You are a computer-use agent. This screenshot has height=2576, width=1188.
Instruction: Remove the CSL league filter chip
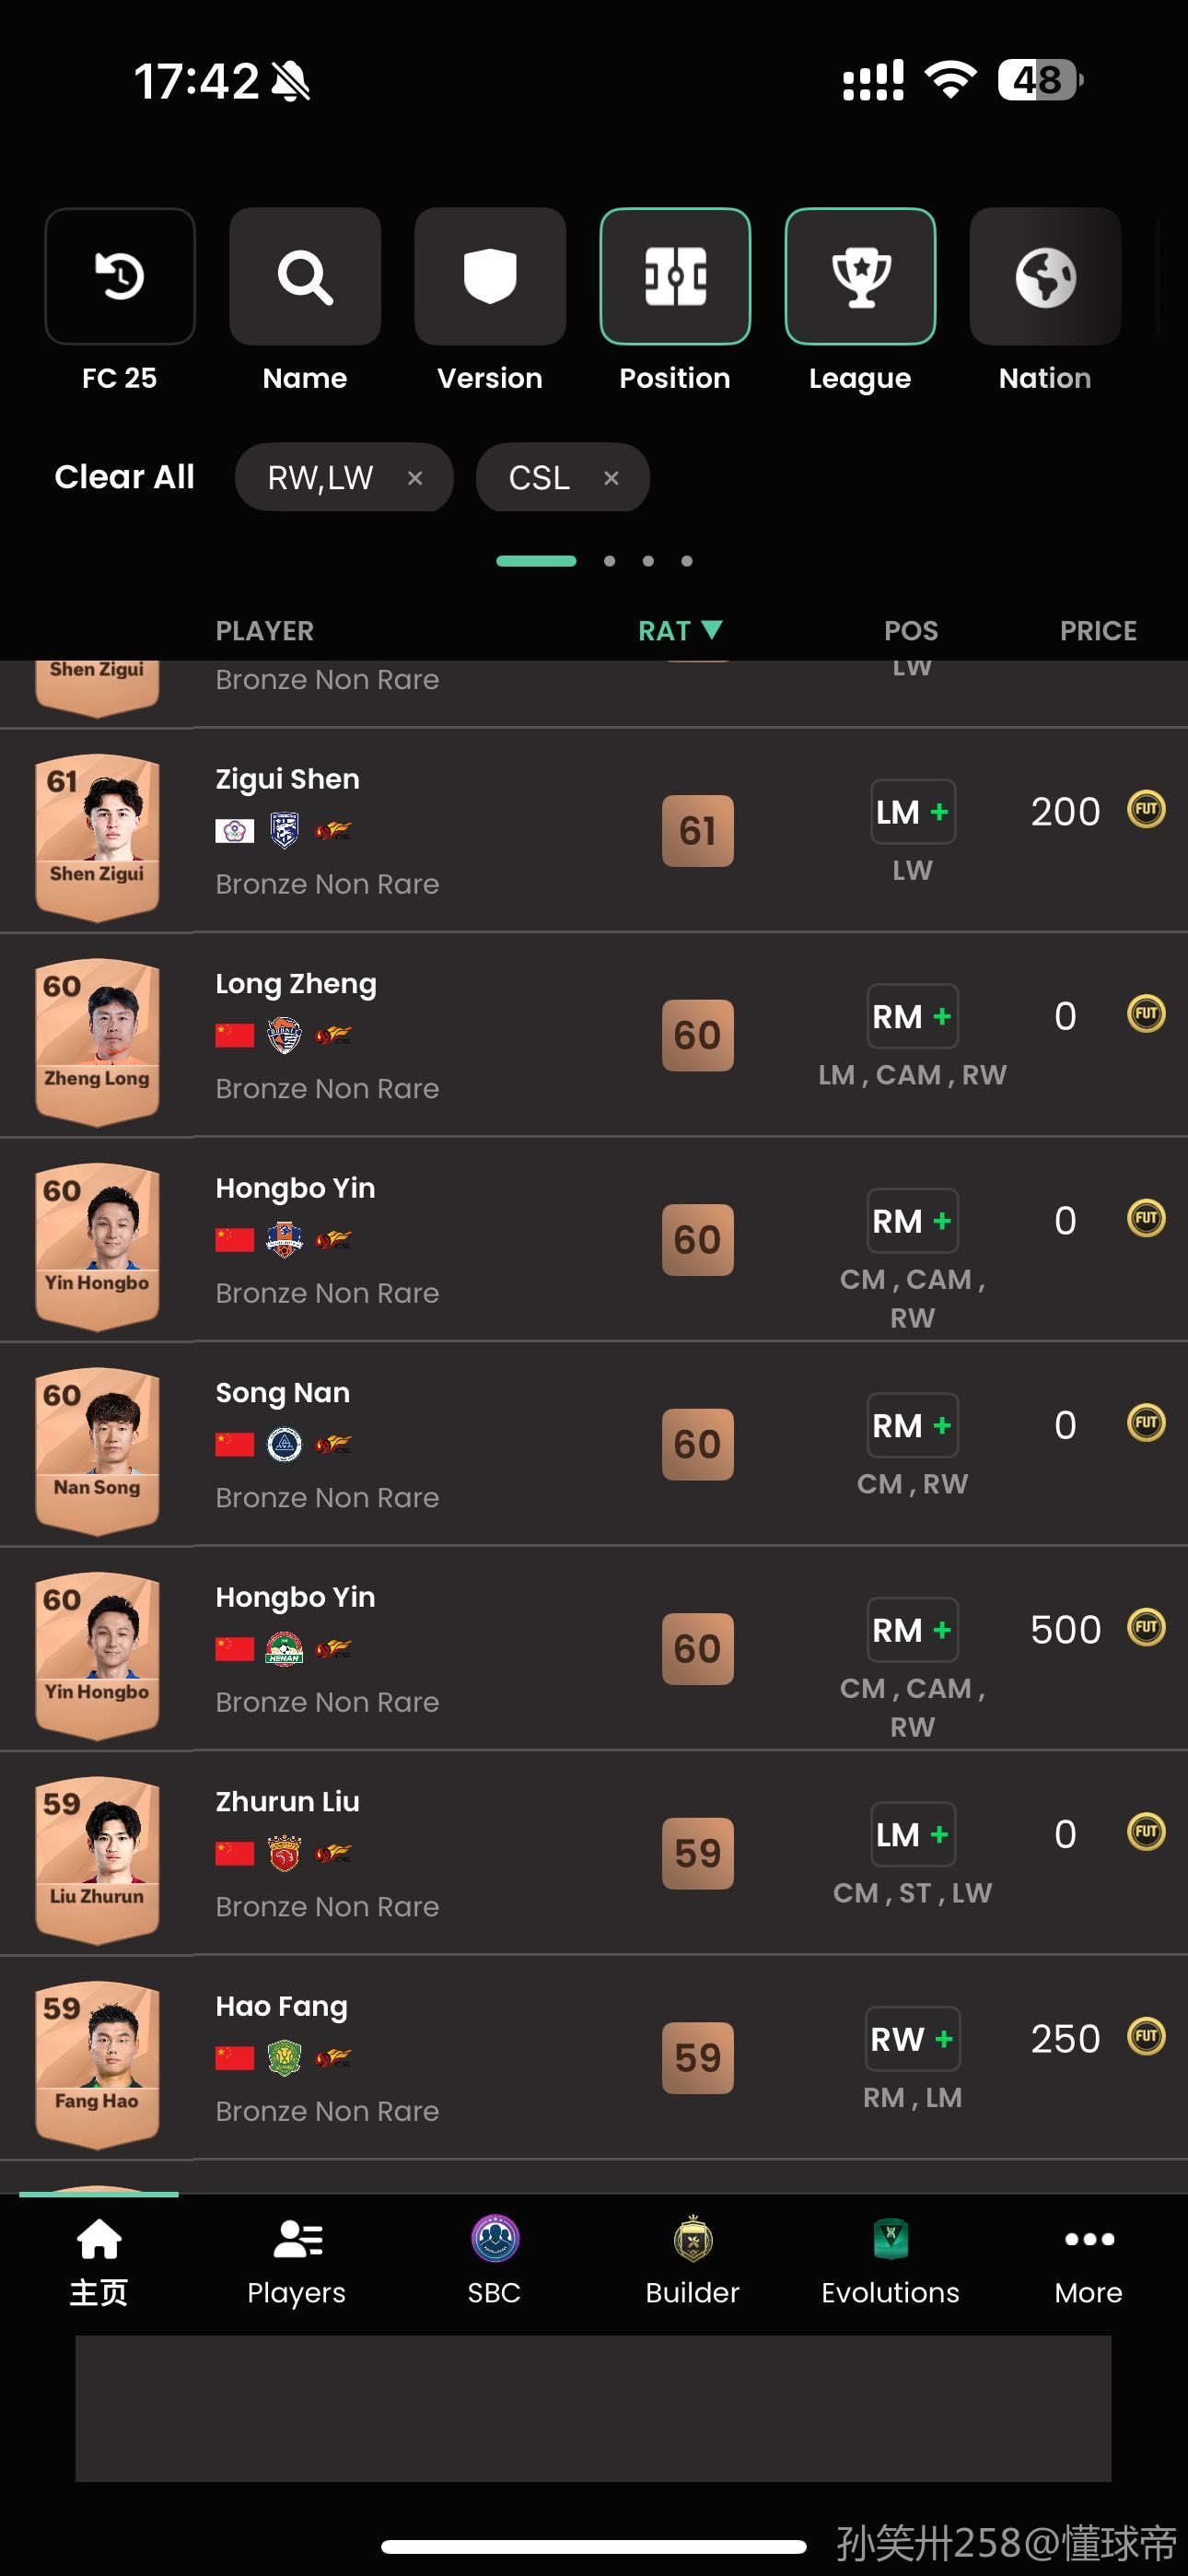click(611, 478)
